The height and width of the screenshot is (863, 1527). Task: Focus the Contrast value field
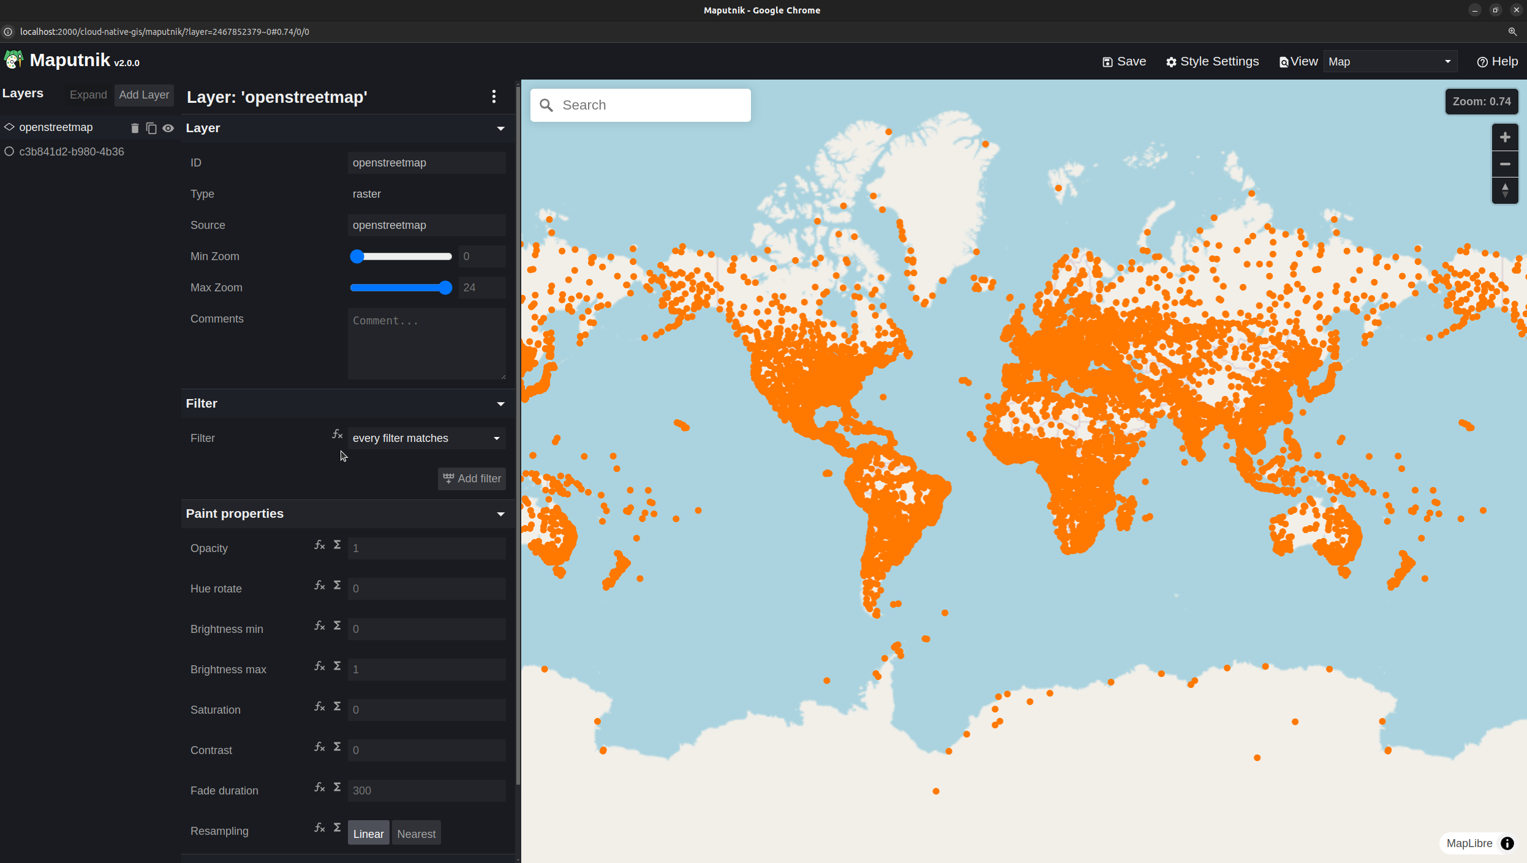[426, 750]
